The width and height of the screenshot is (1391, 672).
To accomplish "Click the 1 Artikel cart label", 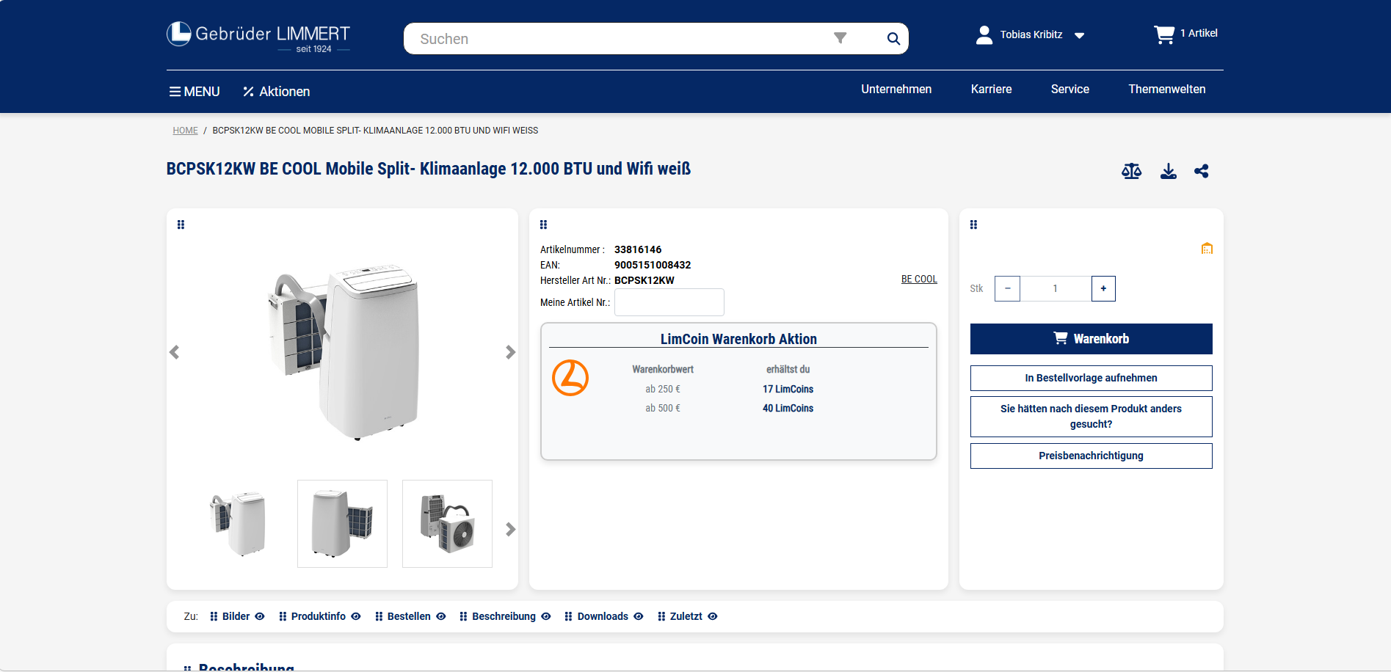I will pyautogui.click(x=1199, y=33).
